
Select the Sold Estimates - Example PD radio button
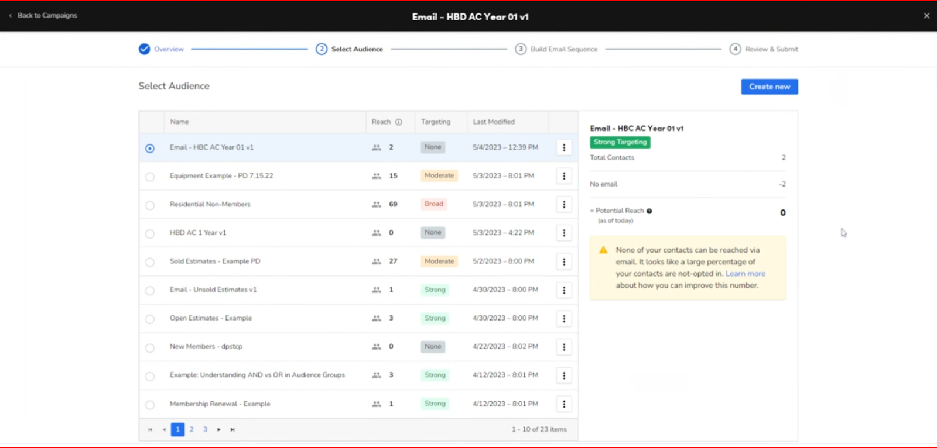click(x=150, y=262)
